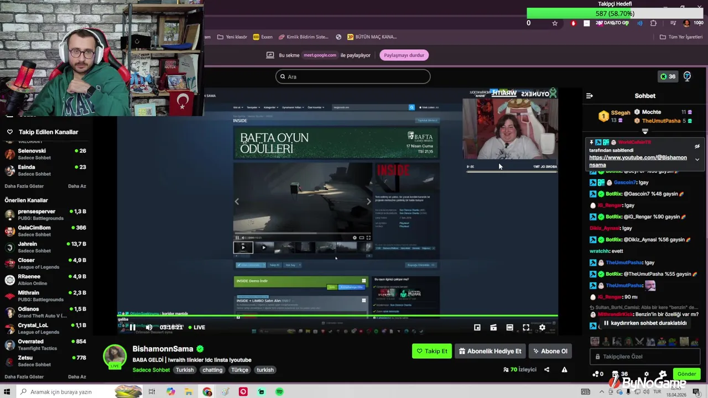This screenshot has height=398, width=708.
Task: Open Task View taskbar icon
Action: point(152,392)
